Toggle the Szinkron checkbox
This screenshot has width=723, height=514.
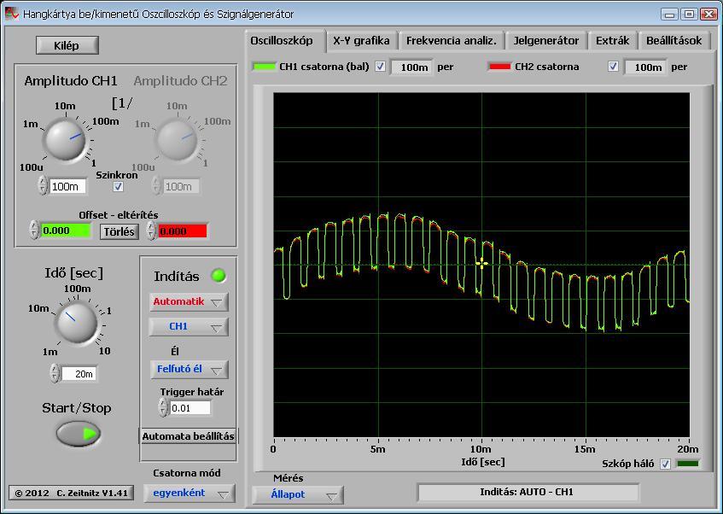tap(118, 186)
